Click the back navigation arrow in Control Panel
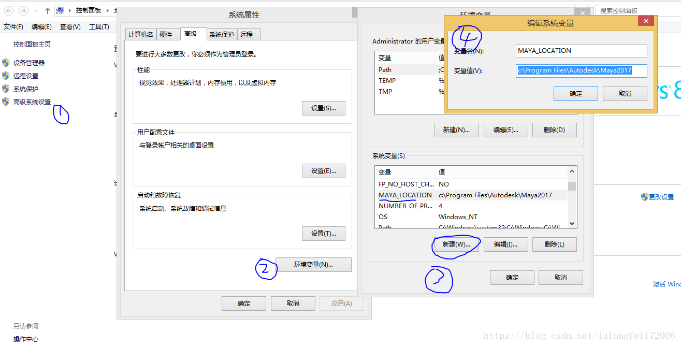681x346 pixels. [x=9, y=10]
